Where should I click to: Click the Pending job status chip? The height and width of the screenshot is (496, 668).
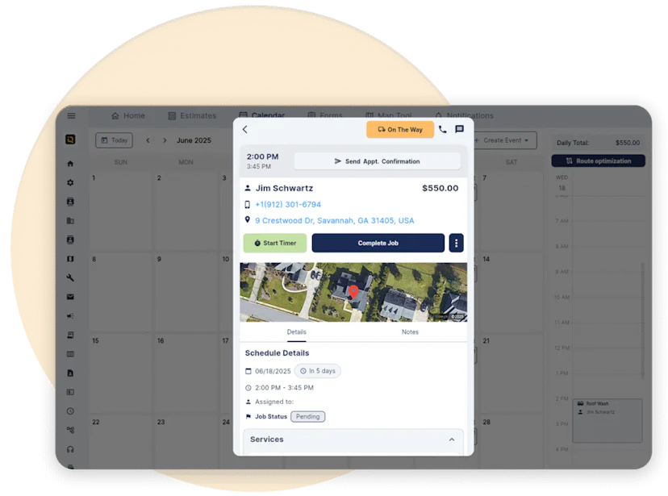click(x=307, y=416)
